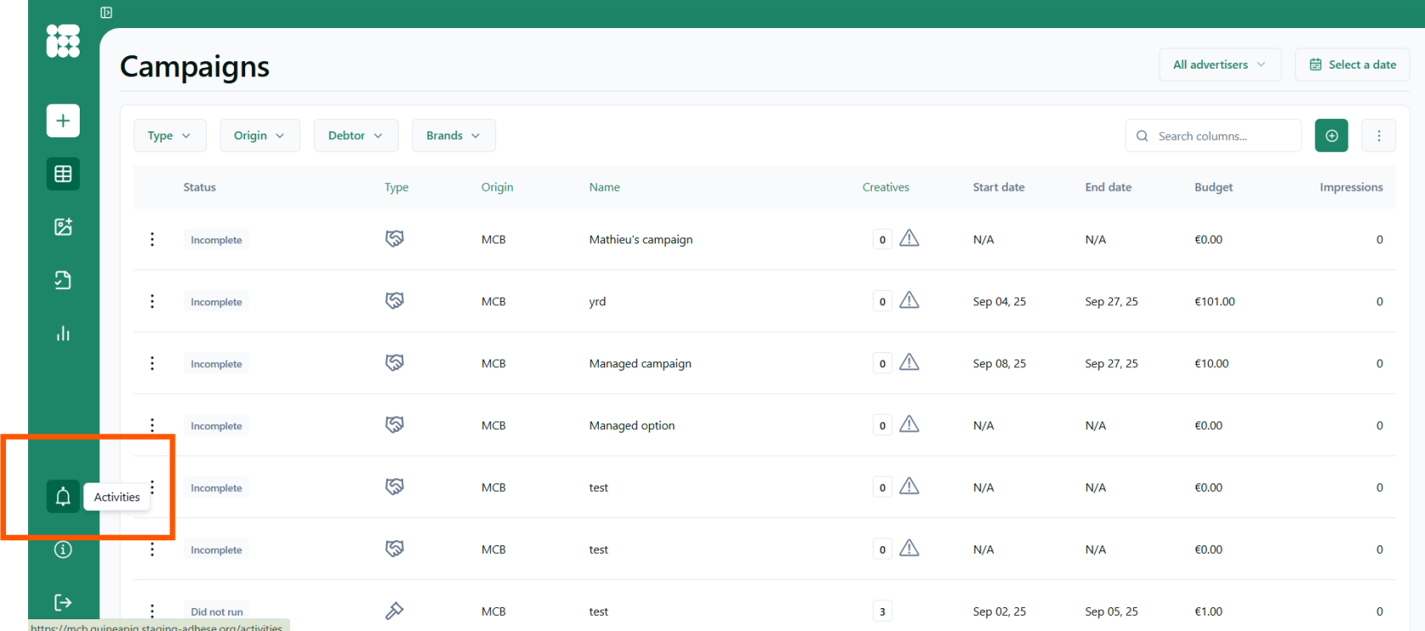This screenshot has height=631, width=1425.
Task: Click the Activities bell icon
Action: (x=63, y=496)
